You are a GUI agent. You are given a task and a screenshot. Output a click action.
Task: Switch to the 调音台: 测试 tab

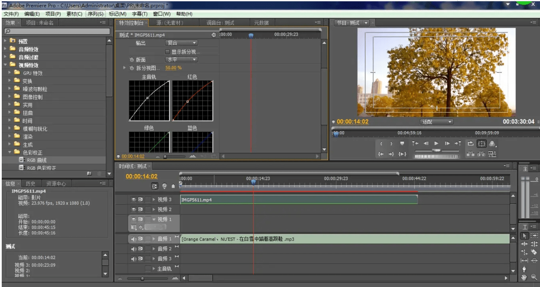coord(220,23)
